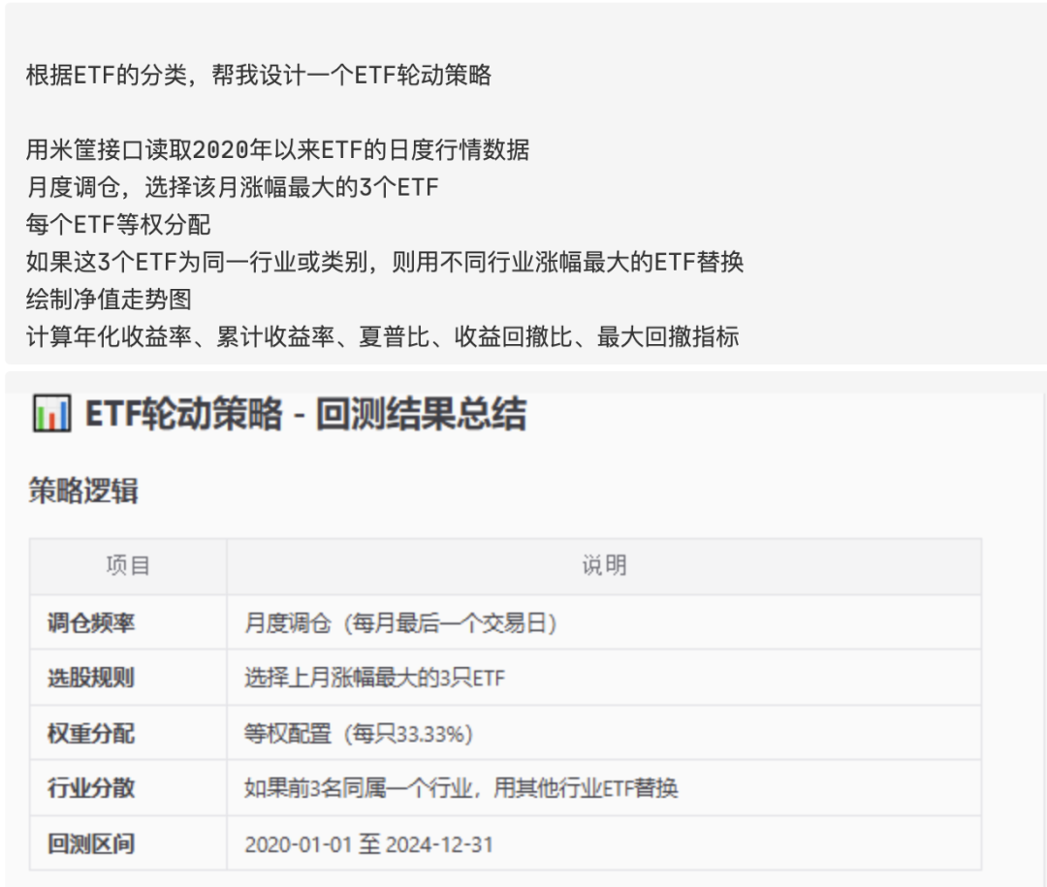Select cell '2020-01-01 至 2024-12-31'

tap(604, 843)
